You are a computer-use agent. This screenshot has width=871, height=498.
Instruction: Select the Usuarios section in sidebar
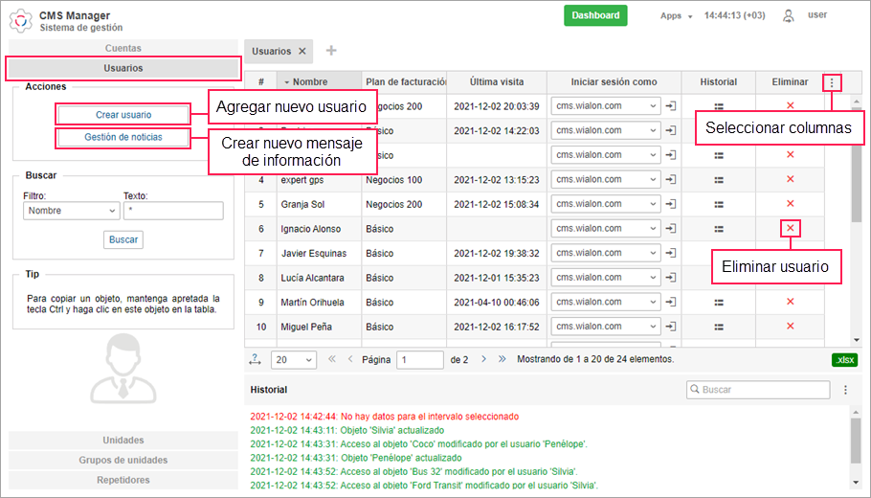point(123,68)
